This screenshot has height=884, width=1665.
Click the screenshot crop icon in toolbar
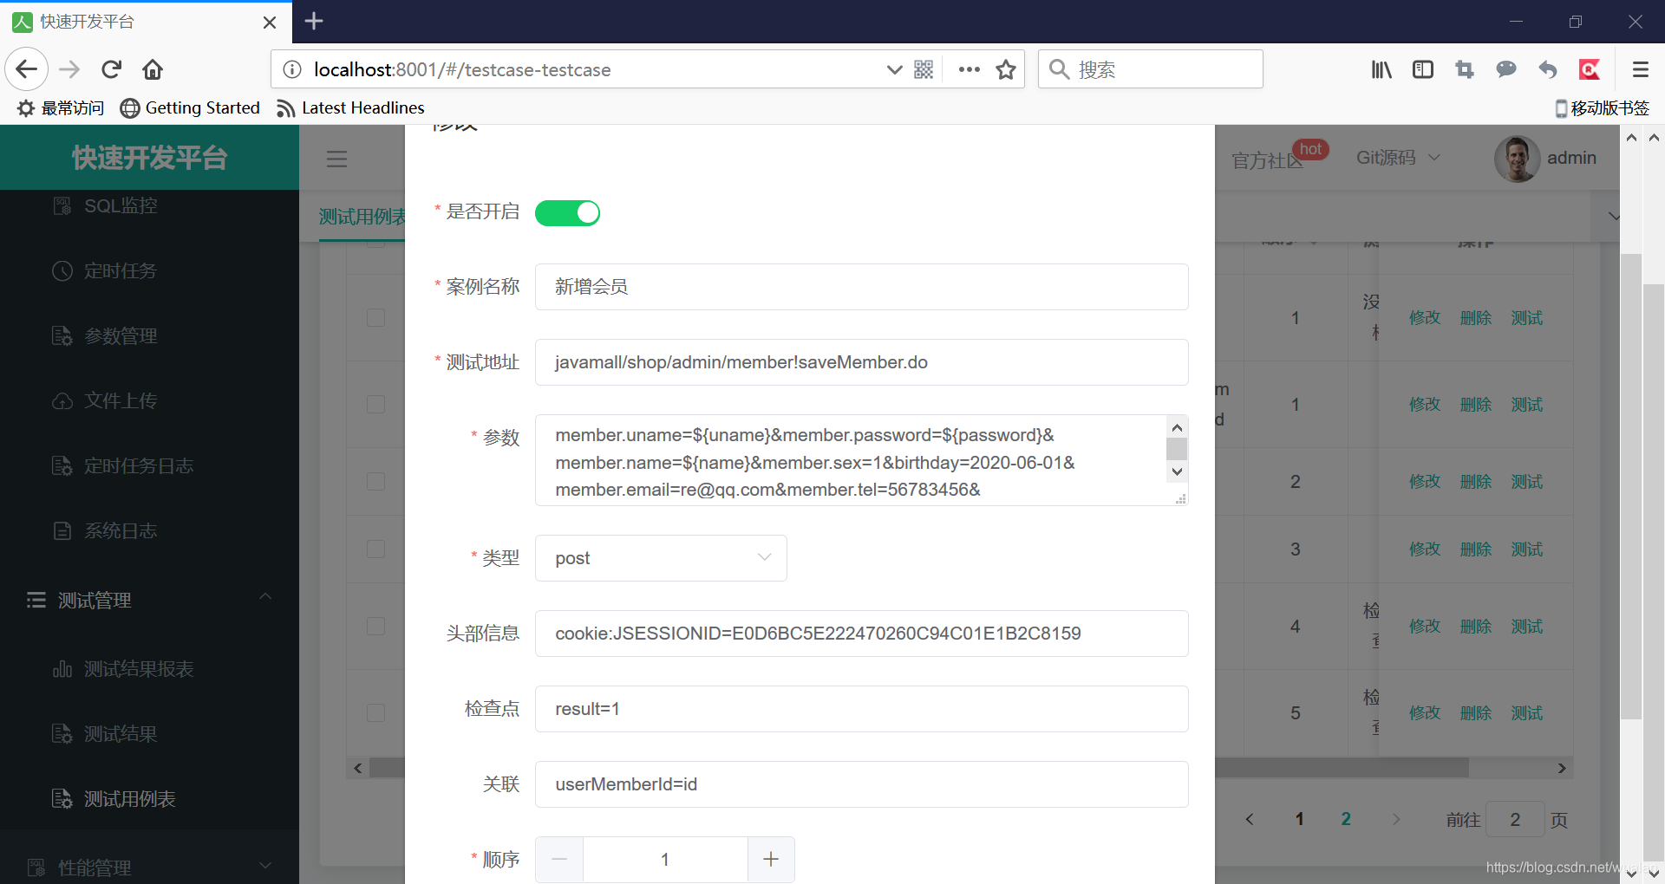click(1465, 69)
